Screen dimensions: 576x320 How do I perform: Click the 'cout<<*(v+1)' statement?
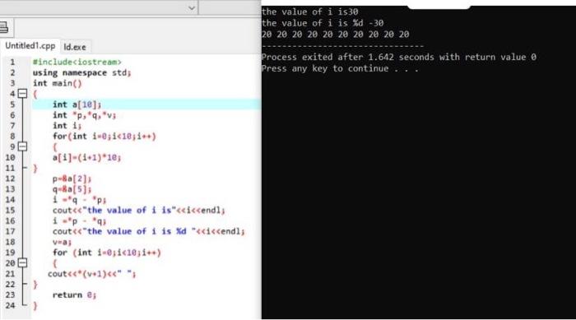click(x=92, y=274)
